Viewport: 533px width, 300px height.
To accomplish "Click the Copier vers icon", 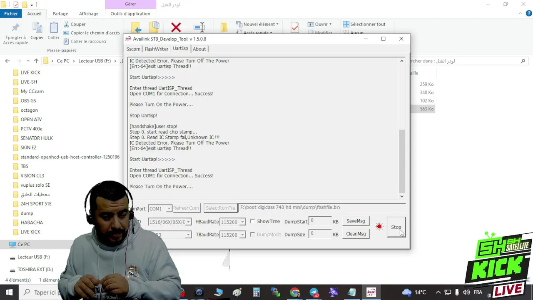I will click(154, 27).
